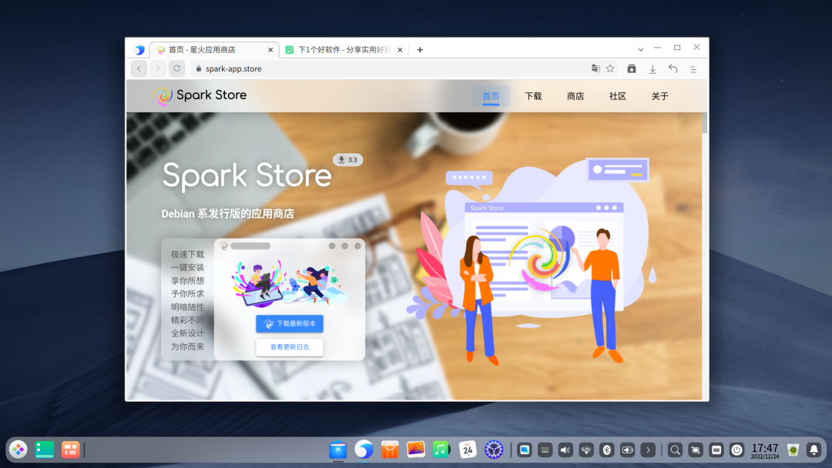The width and height of the screenshot is (832, 468).
Task: Open the control center gear dock icon
Action: click(x=494, y=450)
